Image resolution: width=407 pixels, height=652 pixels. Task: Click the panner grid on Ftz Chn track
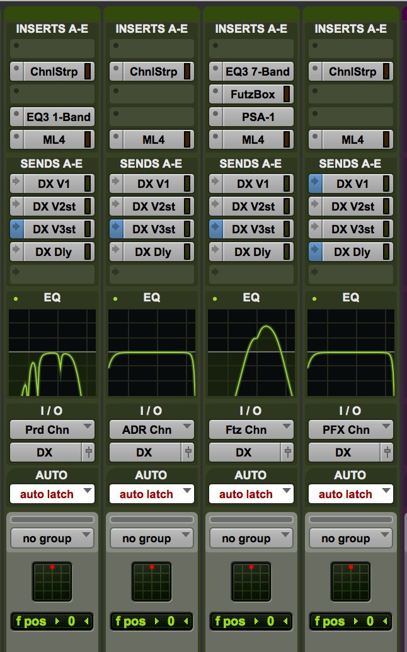point(251,581)
